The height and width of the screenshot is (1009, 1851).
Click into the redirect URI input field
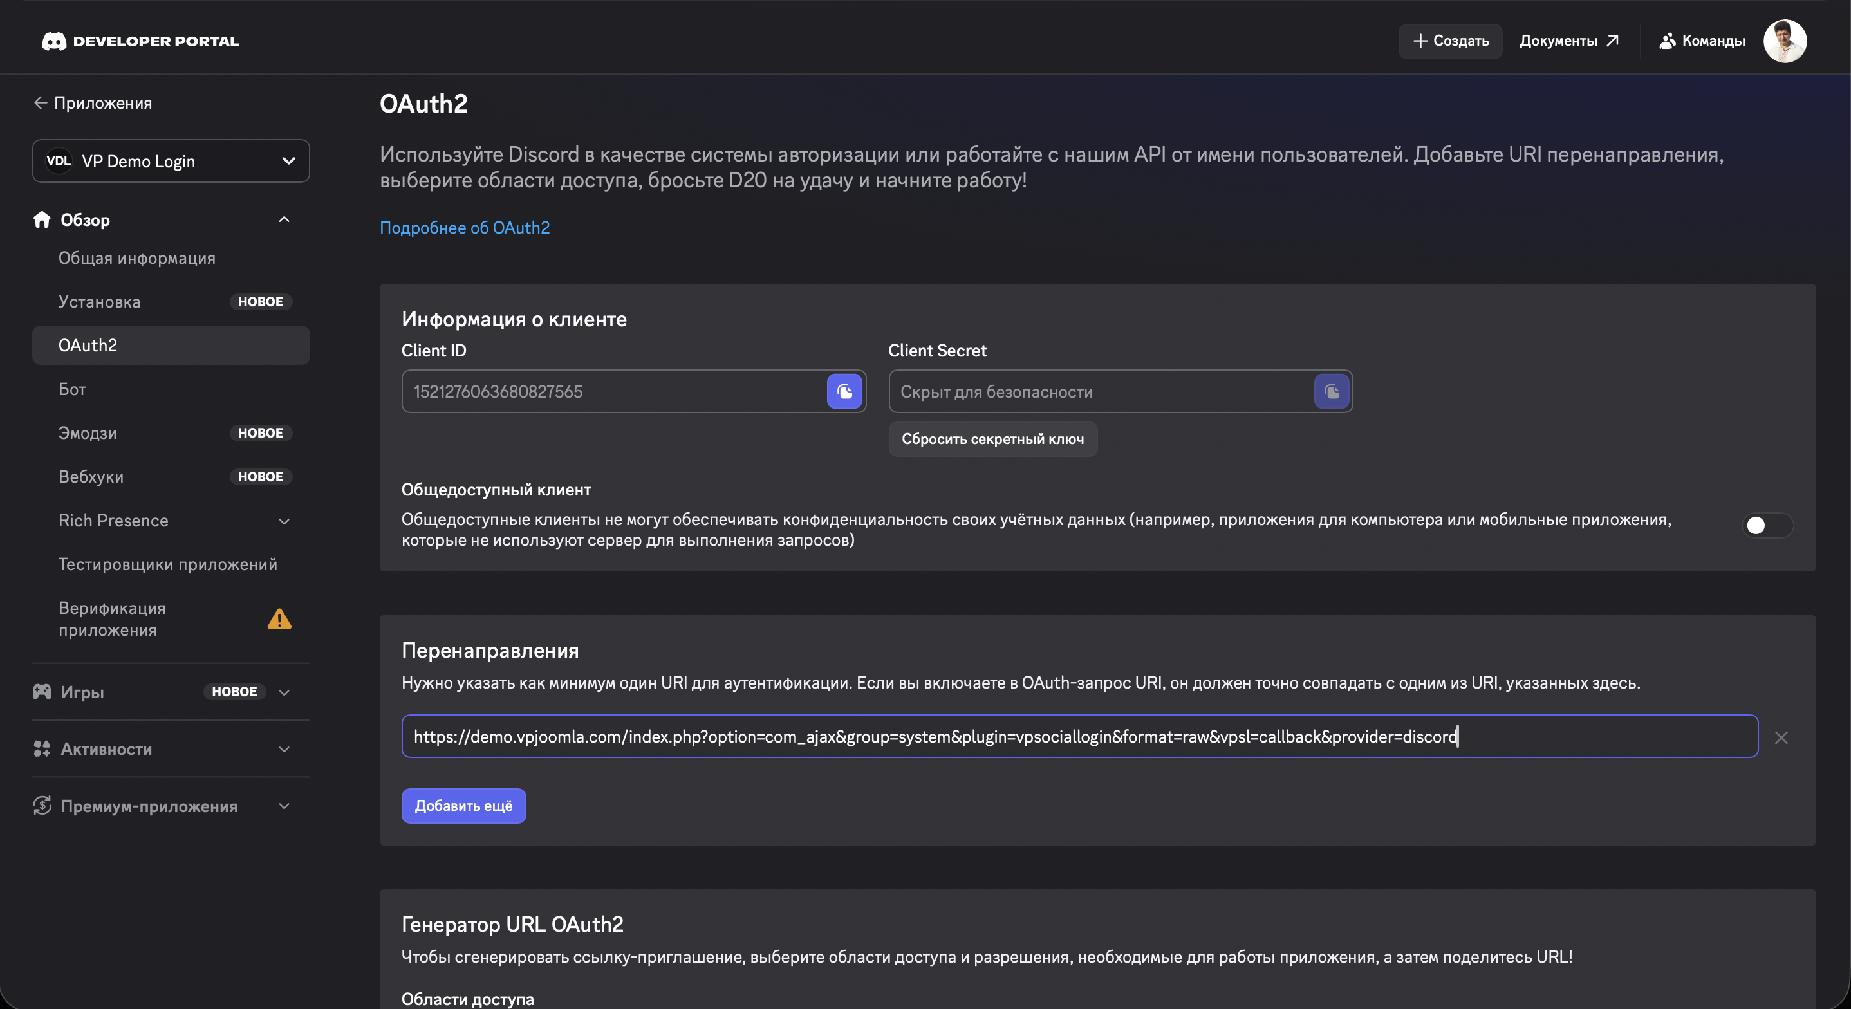click(x=1079, y=736)
